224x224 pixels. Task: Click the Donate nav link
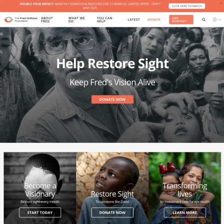pos(154,20)
